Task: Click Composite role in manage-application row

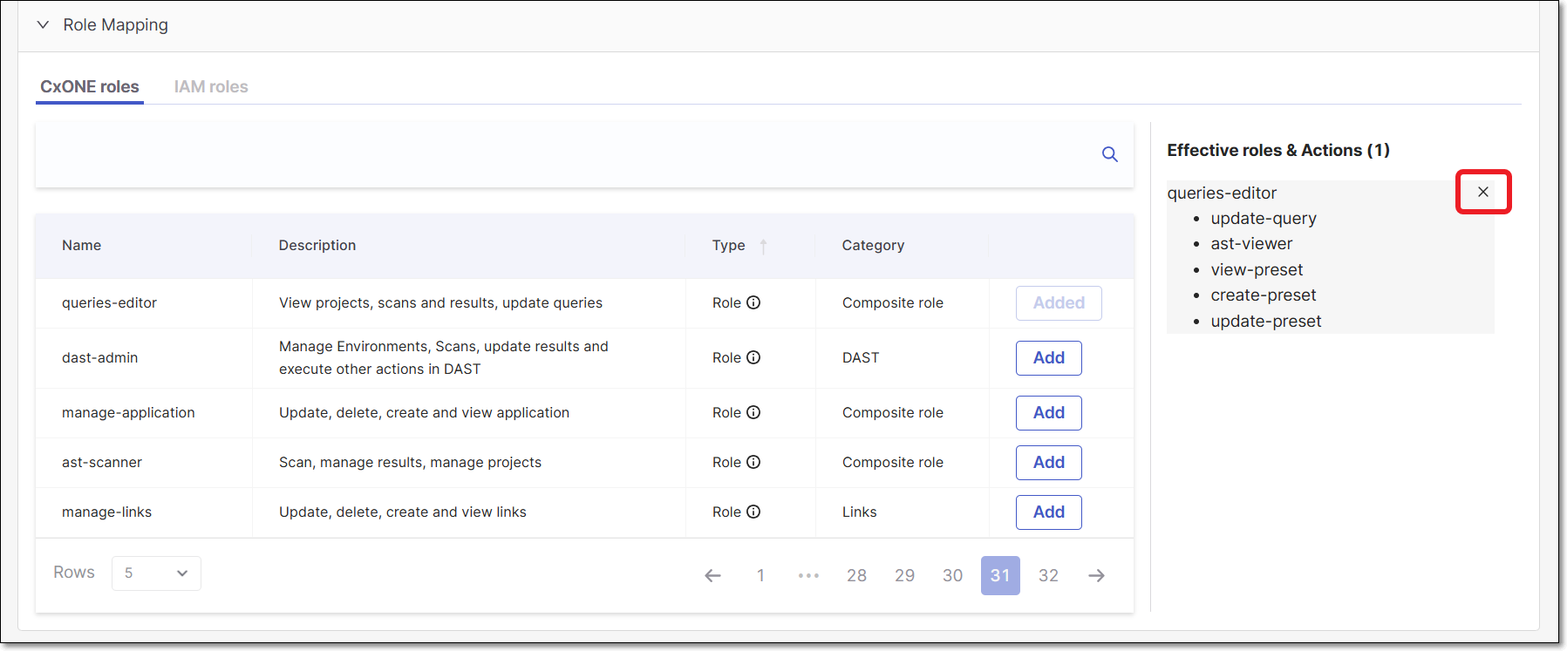Action: point(892,412)
